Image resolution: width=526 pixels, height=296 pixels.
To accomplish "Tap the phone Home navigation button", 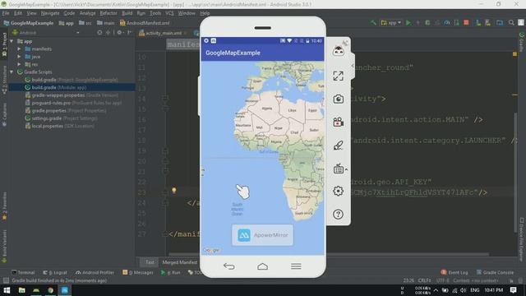I will 263,266.
